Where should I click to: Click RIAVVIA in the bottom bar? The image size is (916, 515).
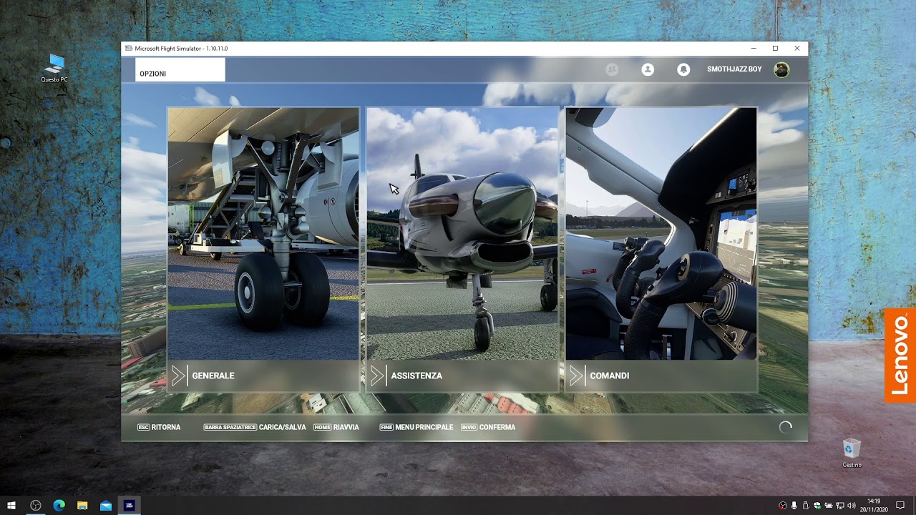click(x=346, y=427)
